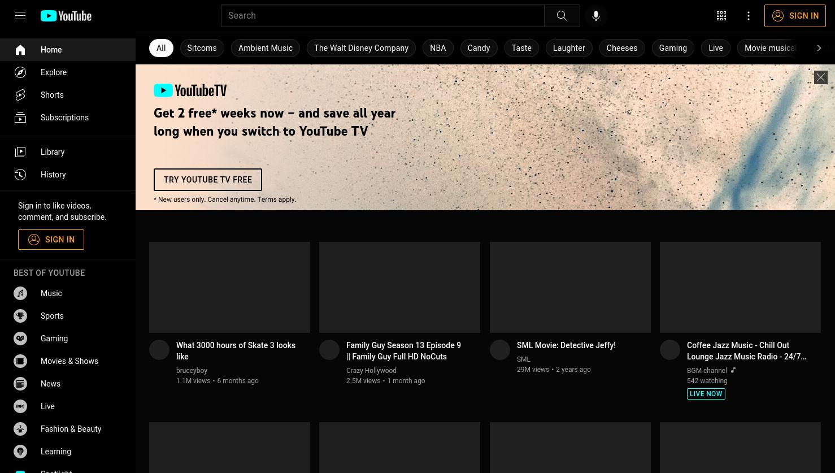Click the Subscriptions icon
The width and height of the screenshot is (835, 473).
point(20,118)
